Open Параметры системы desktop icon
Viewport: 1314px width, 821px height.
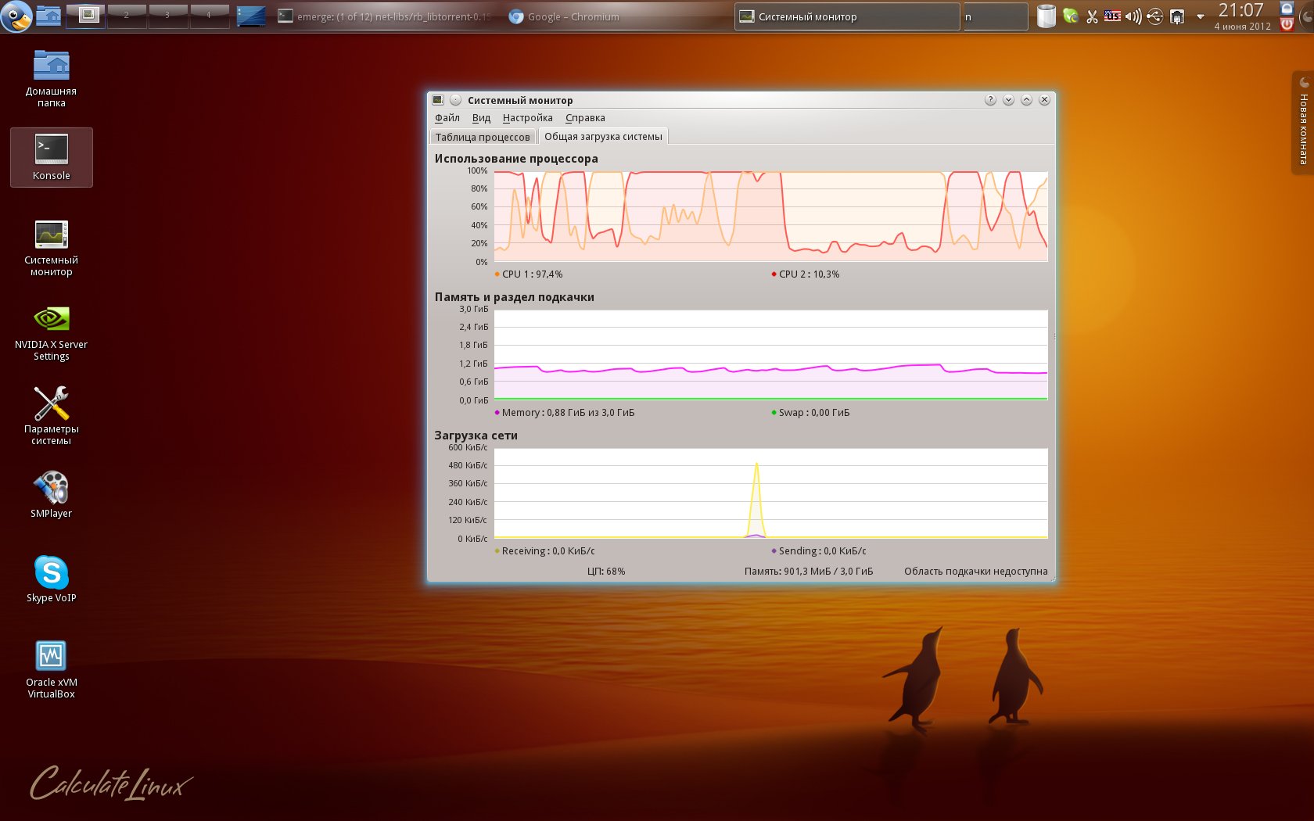click(52, 416)
